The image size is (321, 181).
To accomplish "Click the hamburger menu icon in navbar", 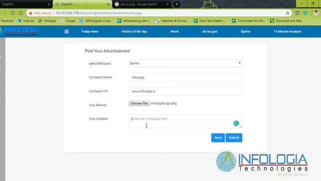I will pos(67,32).
